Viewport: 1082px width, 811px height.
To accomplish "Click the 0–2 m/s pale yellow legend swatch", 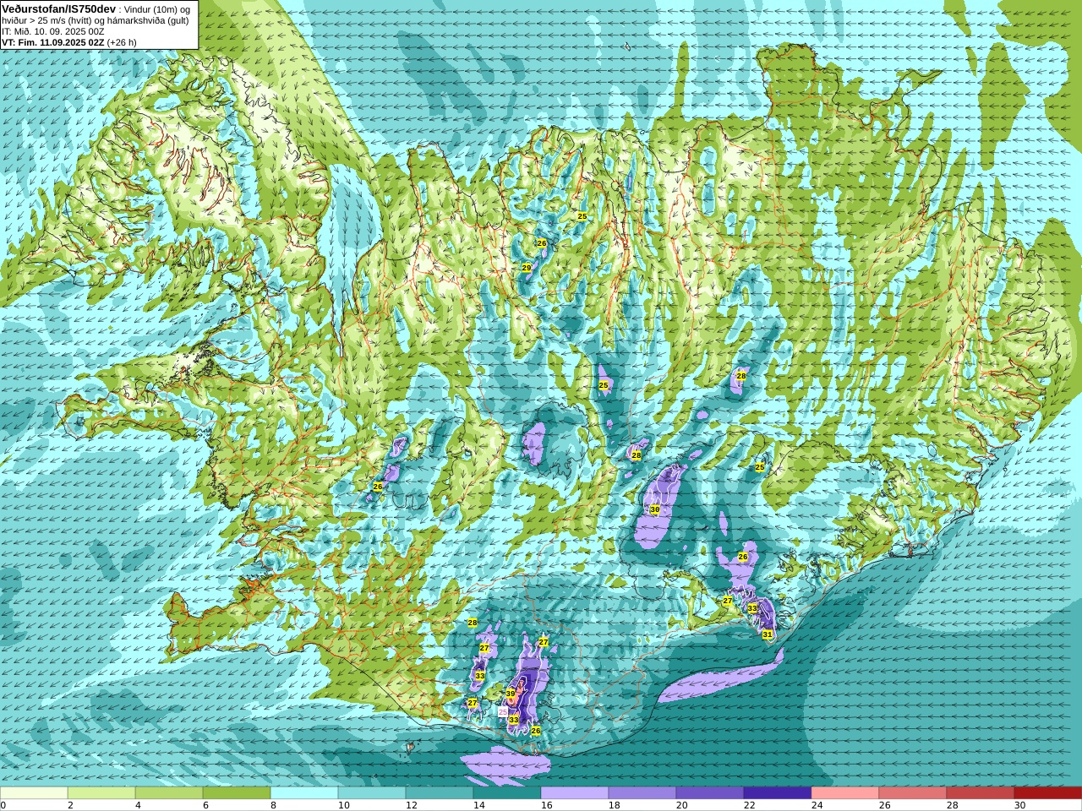I will (34, 793).
